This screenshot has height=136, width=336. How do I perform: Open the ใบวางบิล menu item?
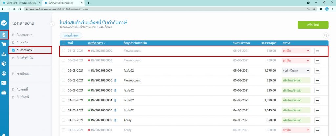23,42
